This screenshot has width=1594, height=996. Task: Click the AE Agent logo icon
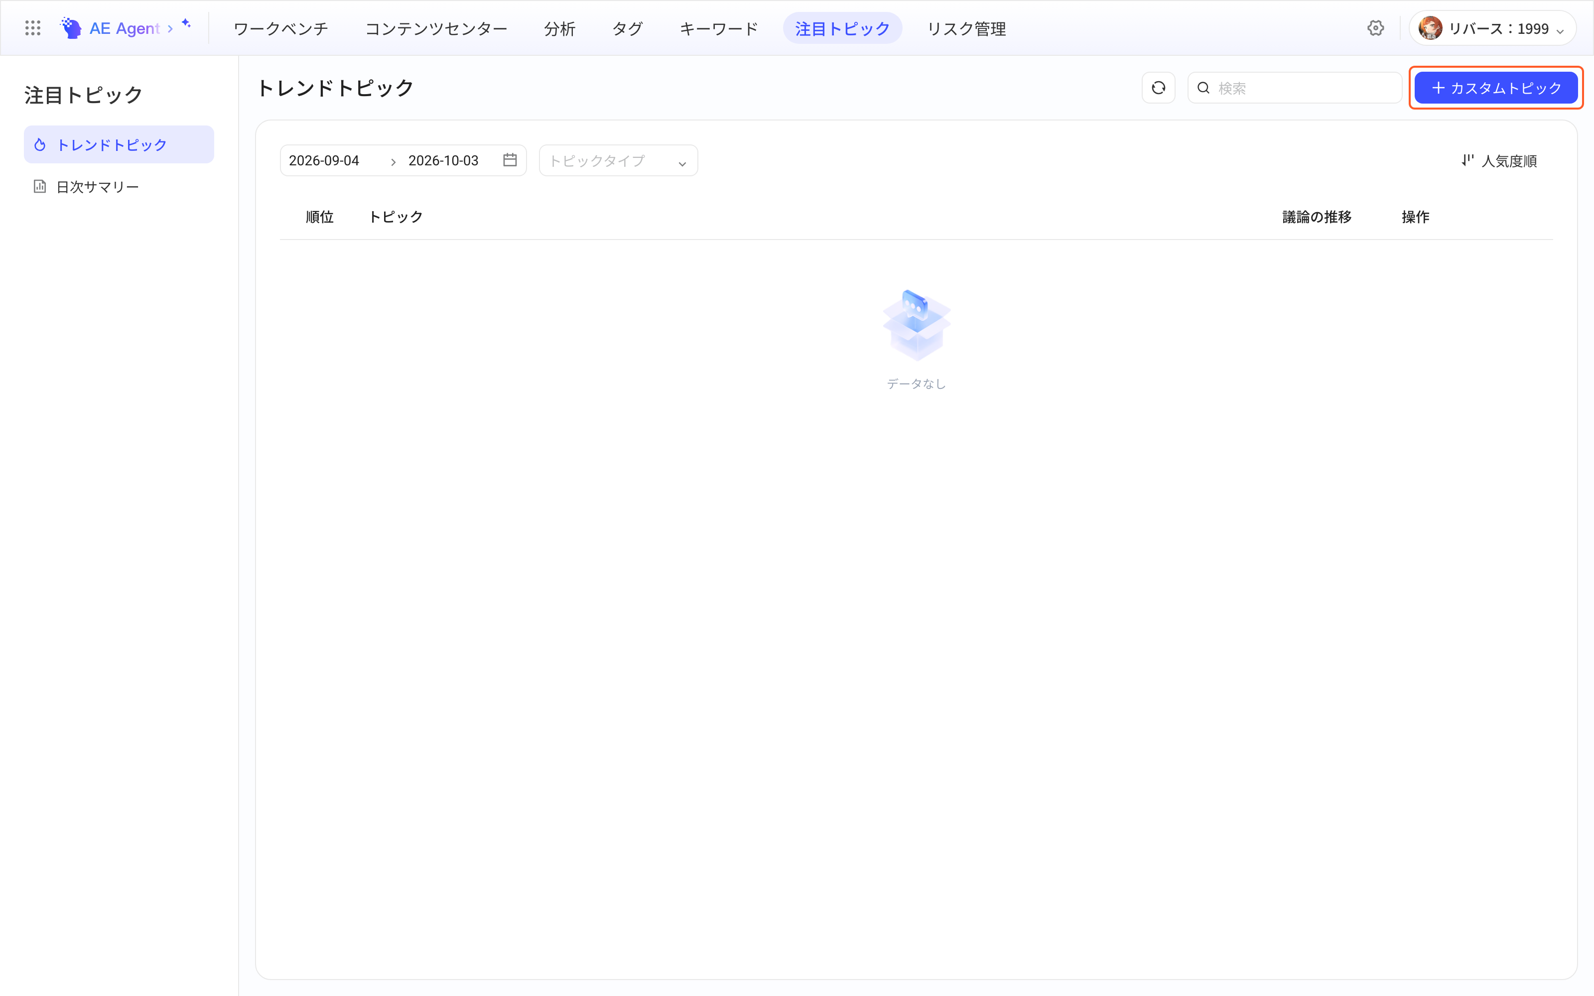tap(71, 28)
